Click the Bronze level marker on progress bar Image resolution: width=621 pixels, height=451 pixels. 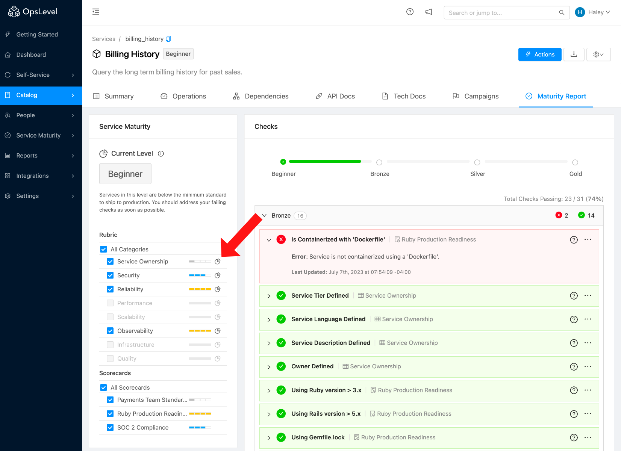tap(379, 162)
